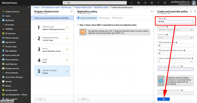The height and width of the screenshot is (103, 197).
Task: Open portal settings gear icon
Action: [152, 3]
